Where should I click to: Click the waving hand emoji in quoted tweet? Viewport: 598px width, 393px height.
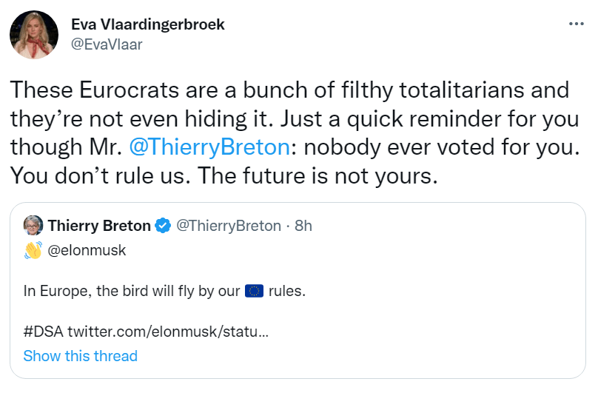point(33,251)
